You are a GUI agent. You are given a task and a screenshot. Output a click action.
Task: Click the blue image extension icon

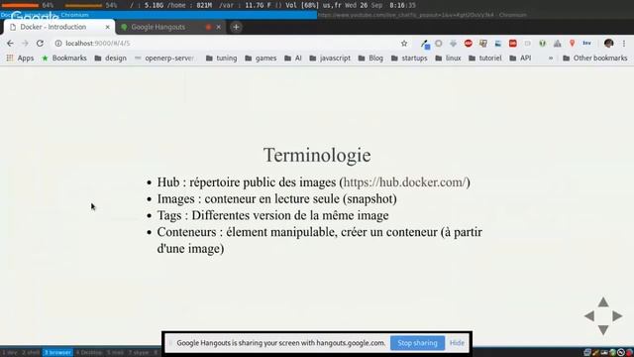[497, 44]
